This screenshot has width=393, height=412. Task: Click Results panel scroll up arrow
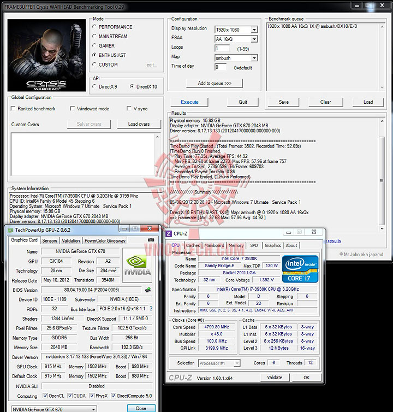pyautogui.click(x=382, y=121)
